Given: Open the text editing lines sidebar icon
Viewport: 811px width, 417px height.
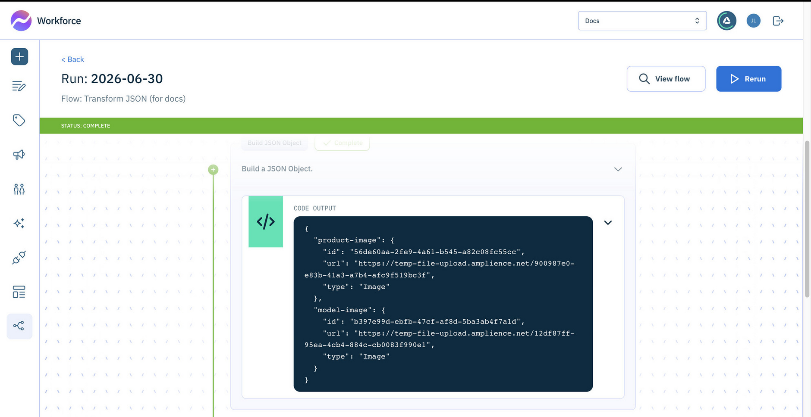Looking at the screenshot, I should pos(19,86).
